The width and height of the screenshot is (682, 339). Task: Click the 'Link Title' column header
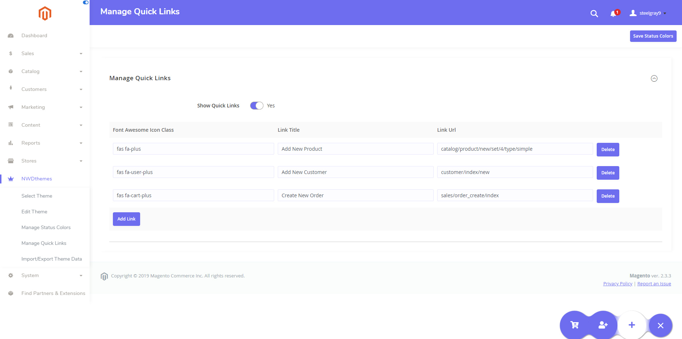(x=288, y=130)
